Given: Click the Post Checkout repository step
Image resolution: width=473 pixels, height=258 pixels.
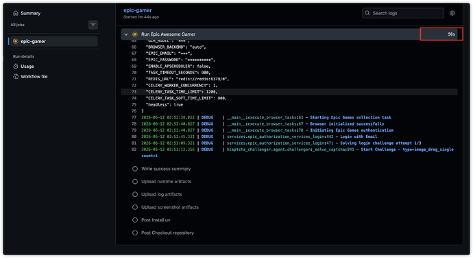Looking at the screenshot, I should point(167,233).
